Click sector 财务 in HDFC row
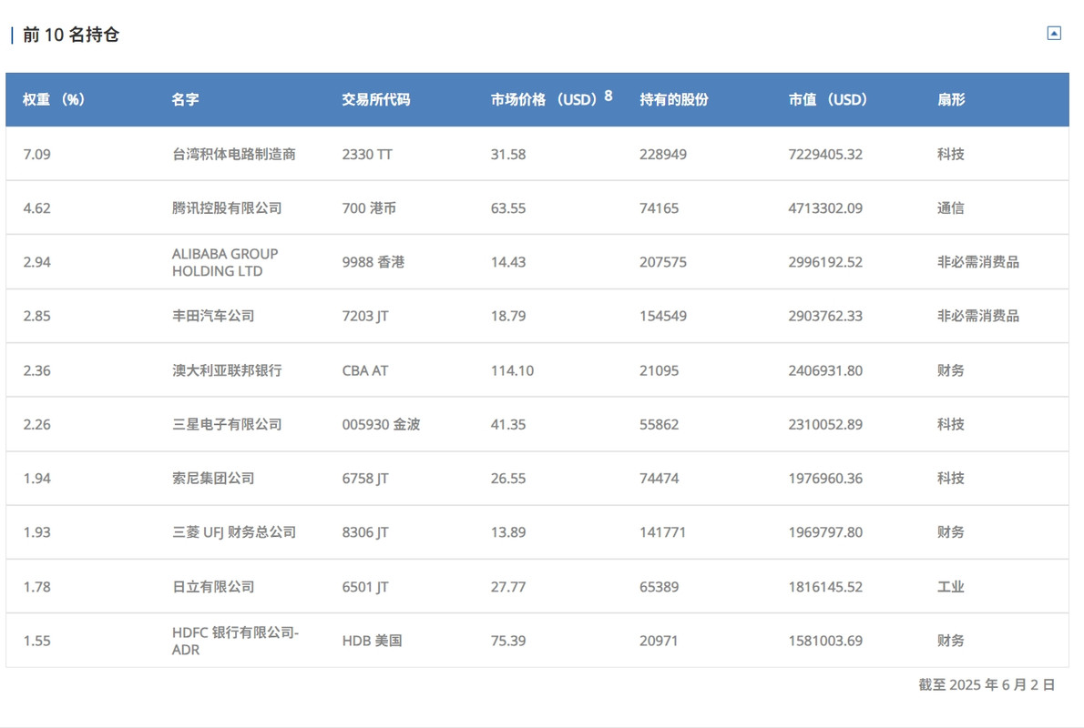The height and width of the screenshot is (728, 1084). 951,641
